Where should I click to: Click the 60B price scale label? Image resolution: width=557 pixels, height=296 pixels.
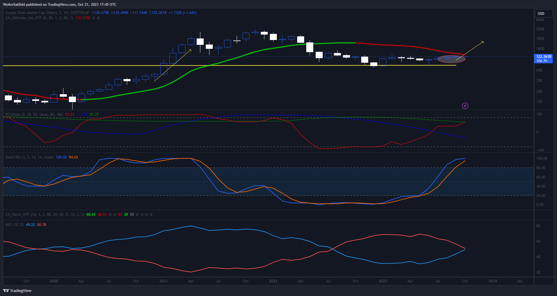539,70
